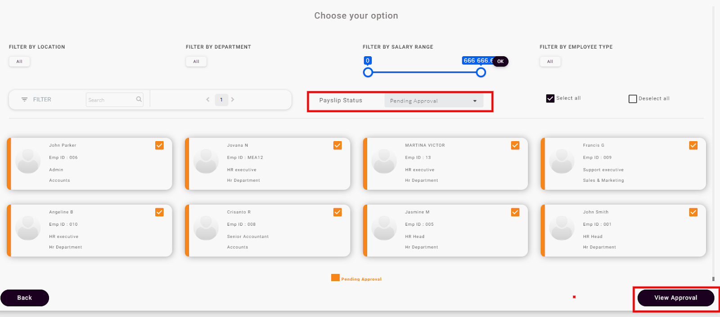The width and height of the screenshot is (720, 317).
Task: Open the Payslip Status dropdown
Action: tap(433, 101)
